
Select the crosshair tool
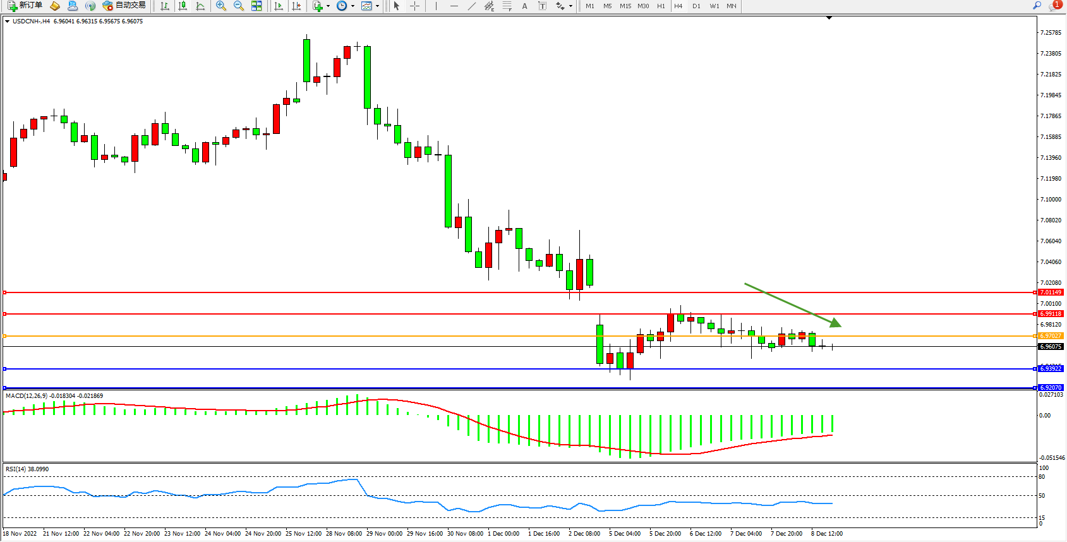(x=414, y=6)
